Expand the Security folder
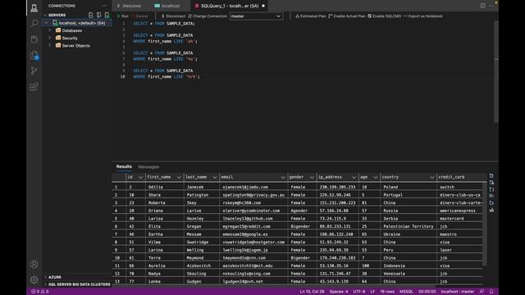Viewport: 525px width, 295px height. pyautogui.click(x=50, y=39)
